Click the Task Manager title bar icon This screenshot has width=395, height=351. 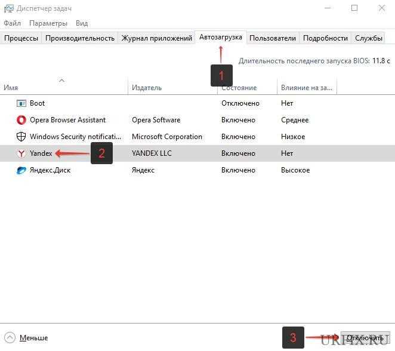8,8
